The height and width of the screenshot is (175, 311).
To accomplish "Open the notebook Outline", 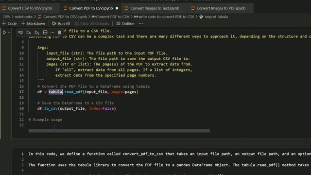I will pos(125,24).
